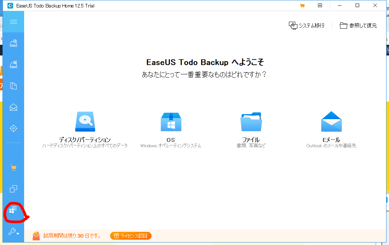
Task: Click the ライセンス認証 button
Action: click(131, 236)
